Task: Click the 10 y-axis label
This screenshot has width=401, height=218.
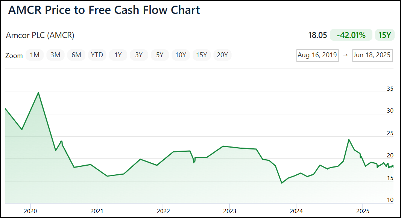Action: 390,200
